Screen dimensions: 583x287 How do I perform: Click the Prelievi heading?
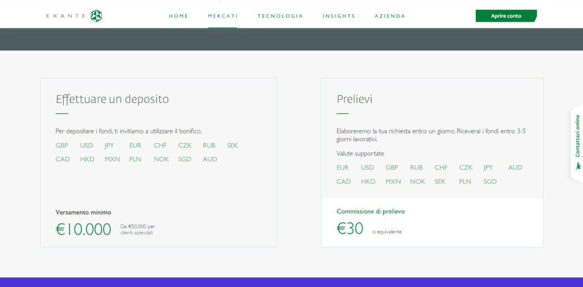354,100
